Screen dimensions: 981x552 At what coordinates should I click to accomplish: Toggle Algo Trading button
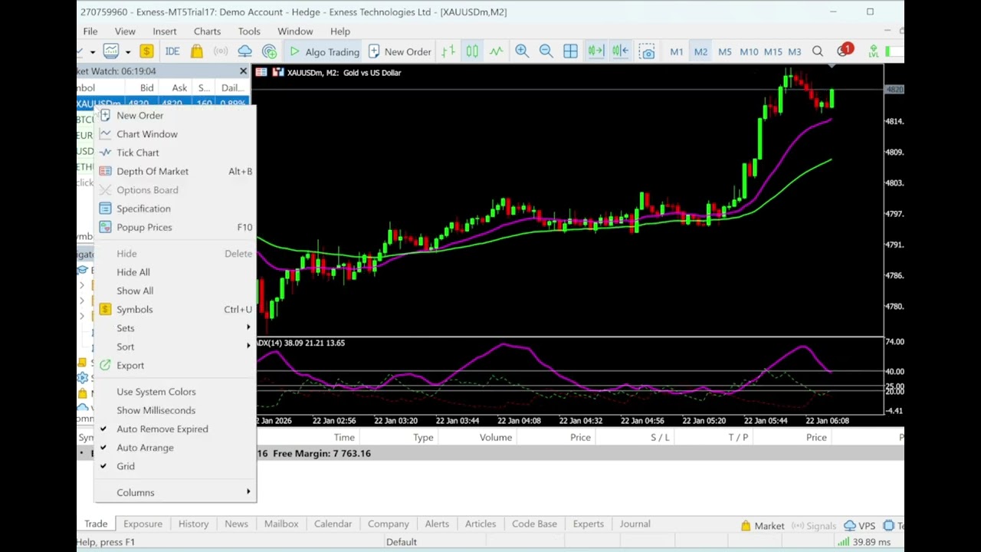323,51
